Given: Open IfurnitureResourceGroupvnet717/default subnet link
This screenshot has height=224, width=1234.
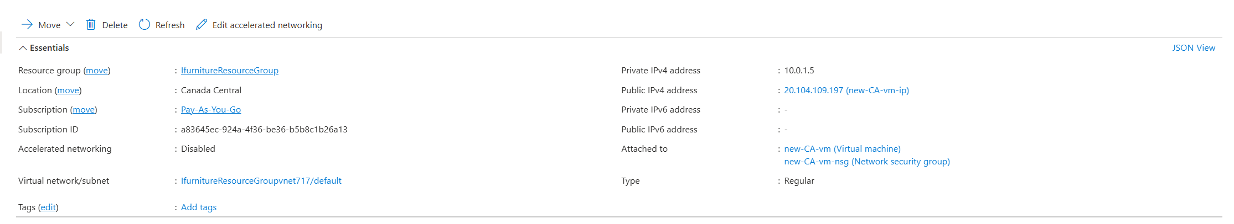Looking at the screenshot, I should [x=261, y=181].
